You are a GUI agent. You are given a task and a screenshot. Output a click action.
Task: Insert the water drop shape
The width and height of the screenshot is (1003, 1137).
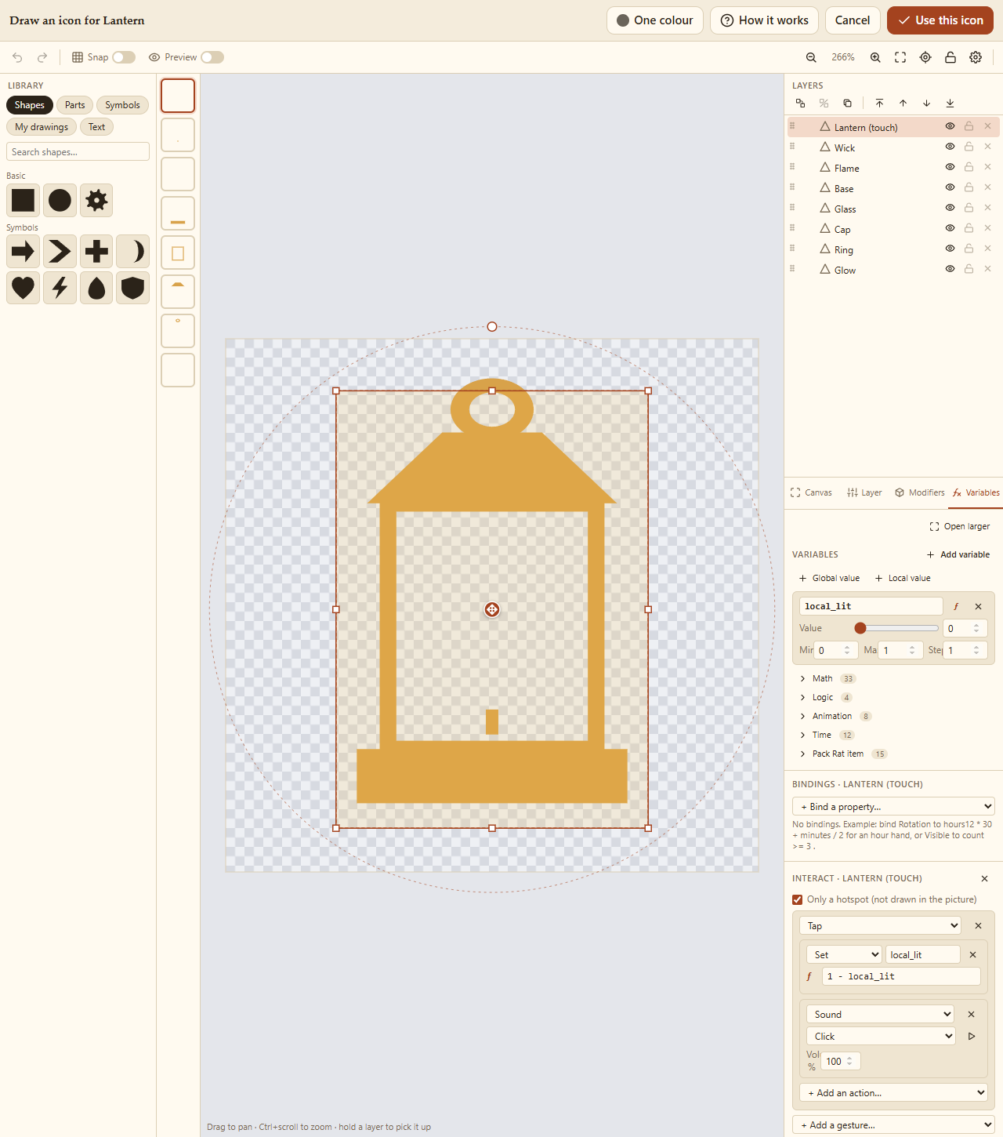coord(96,288)
